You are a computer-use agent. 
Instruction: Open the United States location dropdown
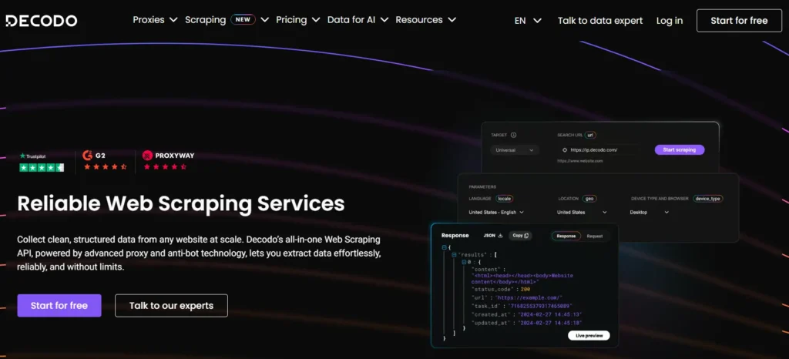(x=582, y=212)
